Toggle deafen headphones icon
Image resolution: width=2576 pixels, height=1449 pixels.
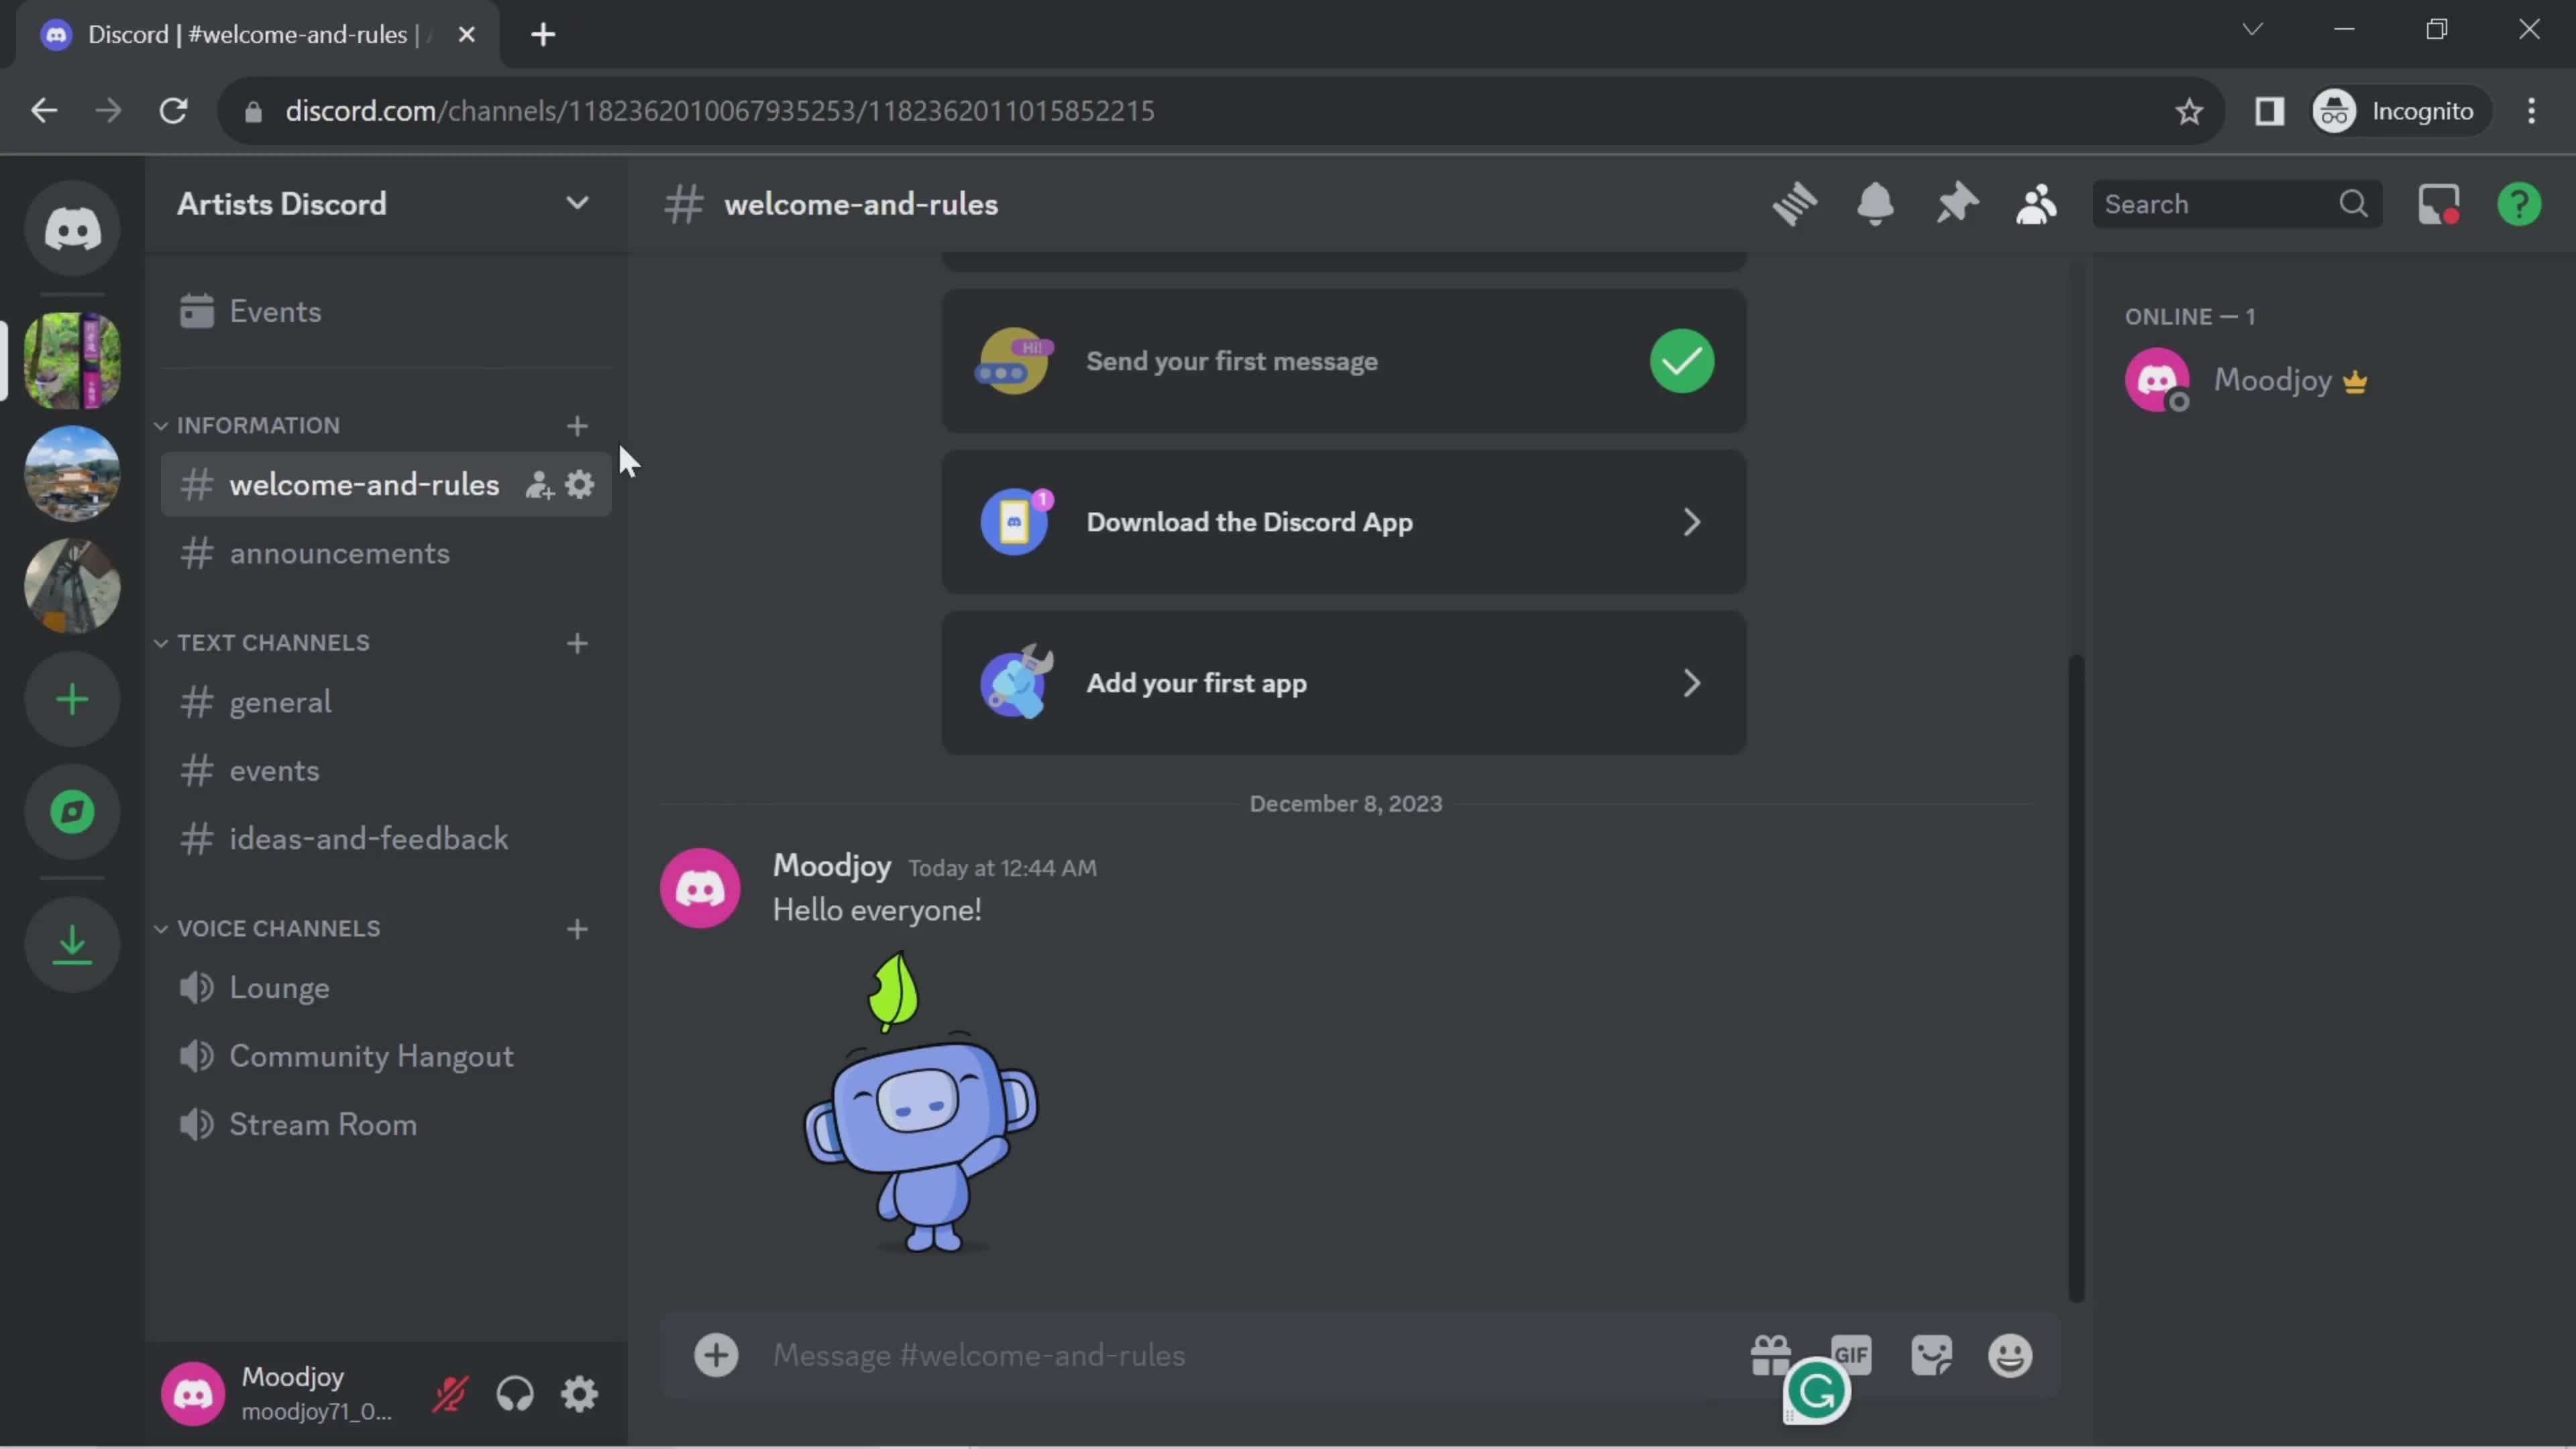(515, 1394)
